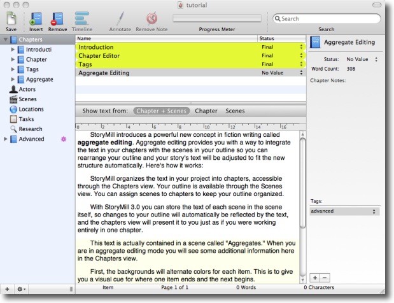Click the Insert chapter icon
The width and height of the screenshot is (394, 303).
(x=36, y=18)
